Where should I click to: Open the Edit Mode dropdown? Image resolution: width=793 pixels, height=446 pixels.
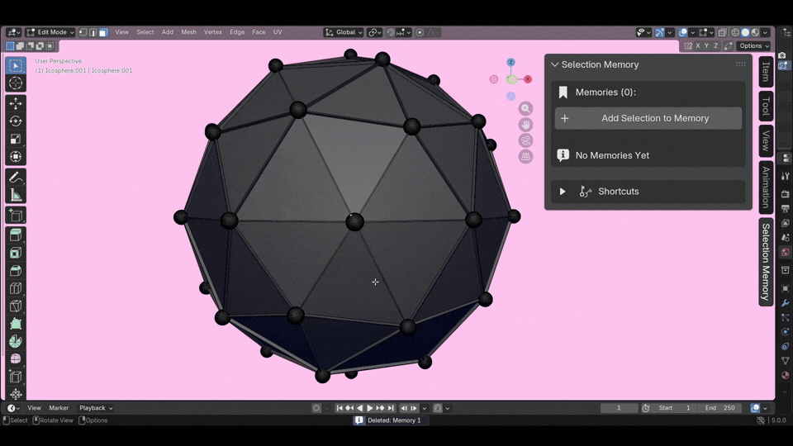tap(50, 32)
